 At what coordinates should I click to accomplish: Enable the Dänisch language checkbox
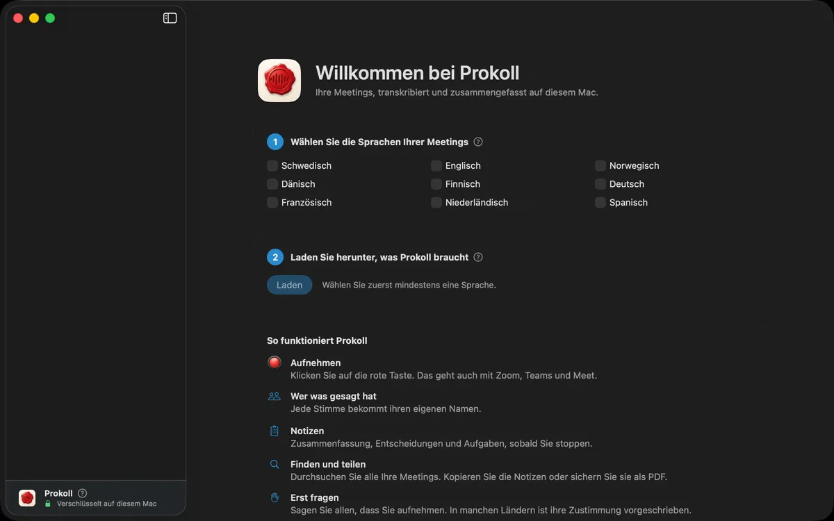(272, 184)
